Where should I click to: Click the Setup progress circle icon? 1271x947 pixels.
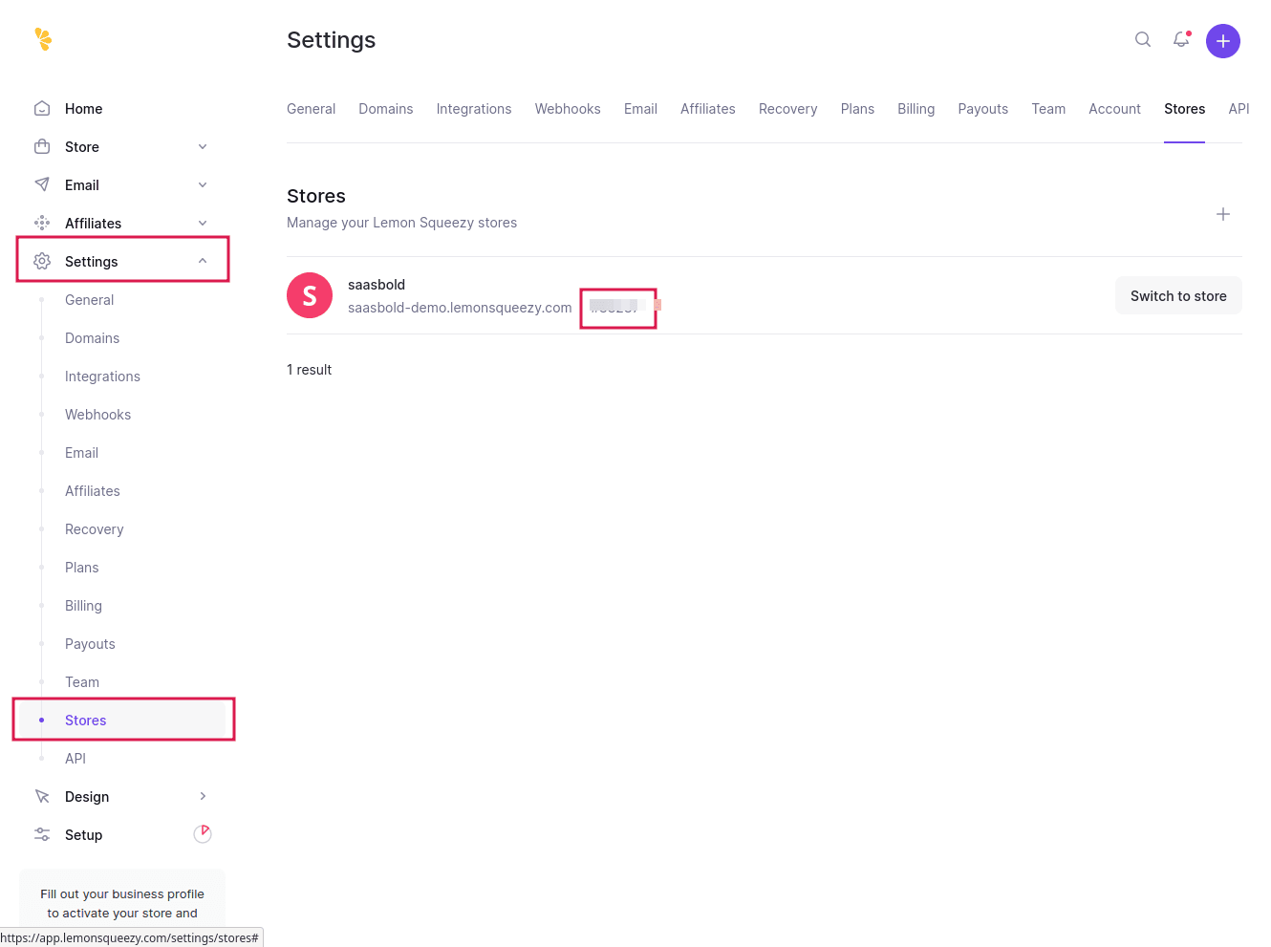tap(203, 834)
